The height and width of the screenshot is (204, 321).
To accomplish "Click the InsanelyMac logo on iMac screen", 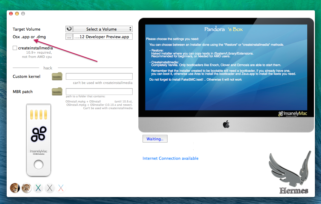I will click(292, 114).
